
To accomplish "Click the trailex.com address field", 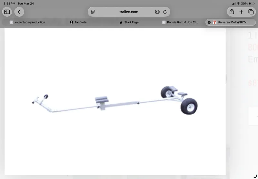I will (x=129, y=12).
